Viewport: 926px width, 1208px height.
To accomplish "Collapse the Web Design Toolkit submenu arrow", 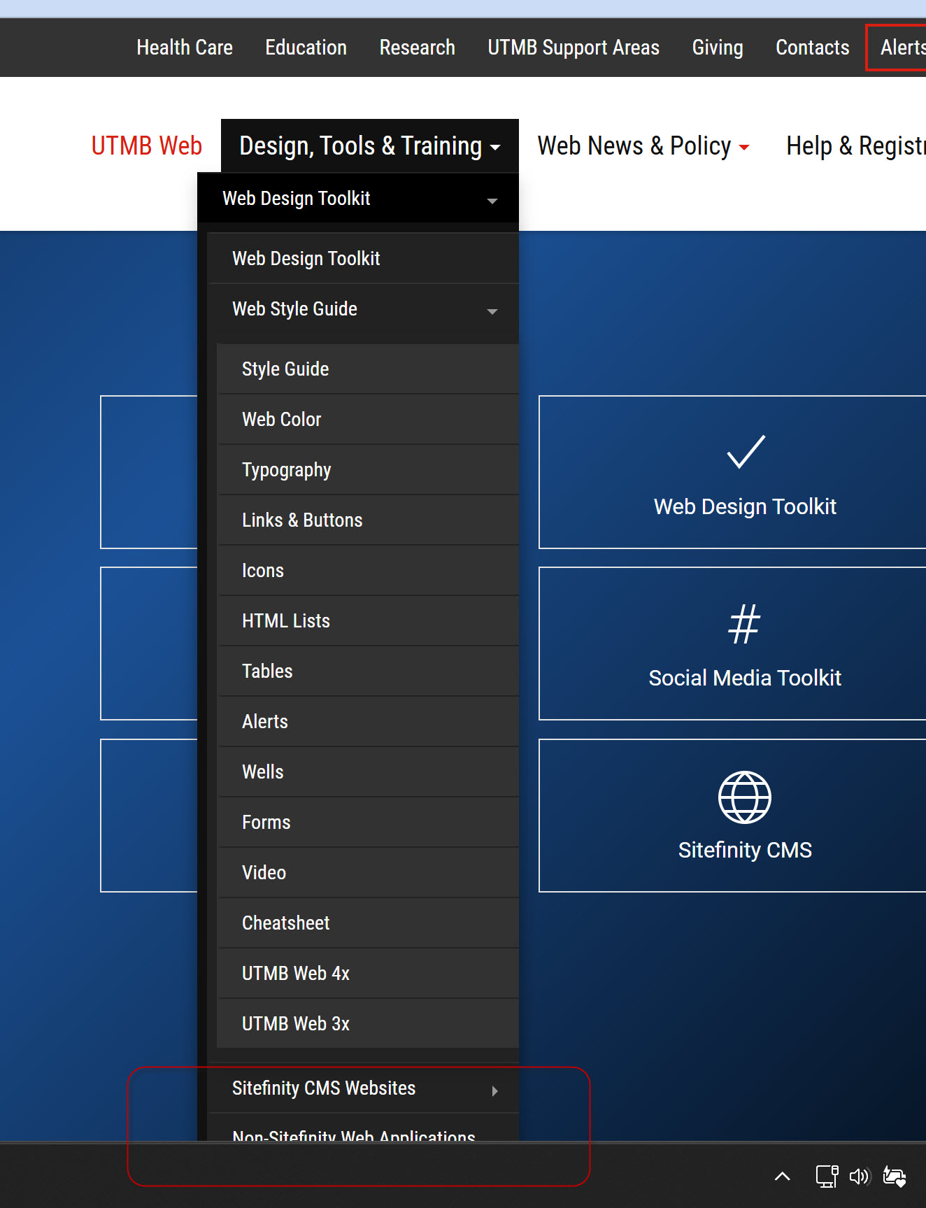I will pos(492,201).
